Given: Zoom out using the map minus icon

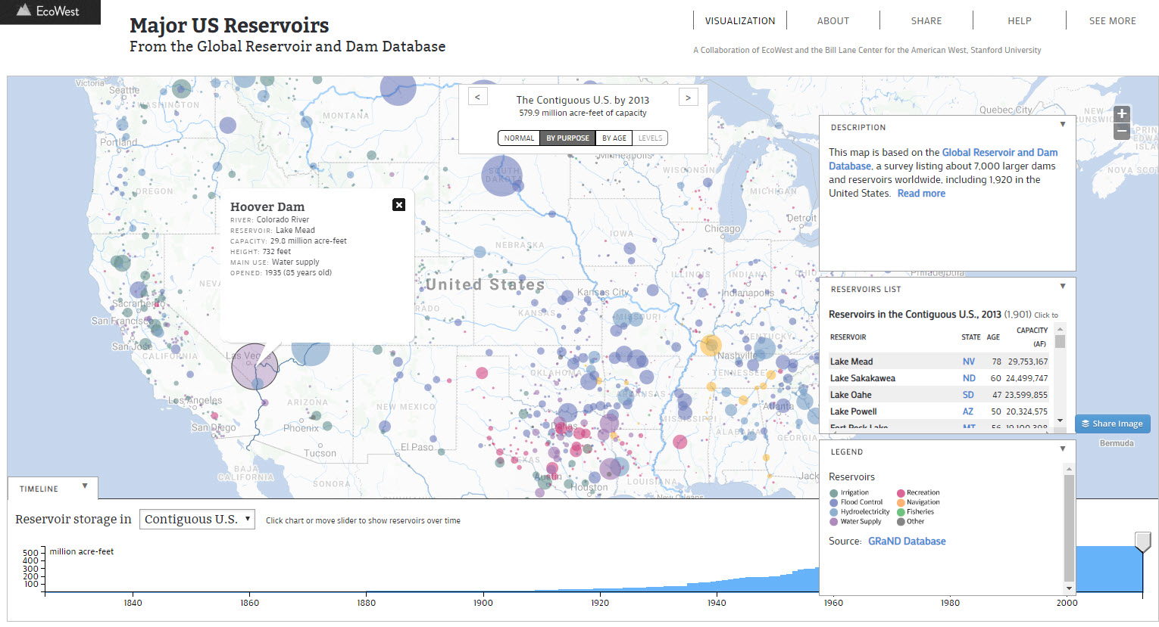Looking at the screenshot, I should 1122,131.
